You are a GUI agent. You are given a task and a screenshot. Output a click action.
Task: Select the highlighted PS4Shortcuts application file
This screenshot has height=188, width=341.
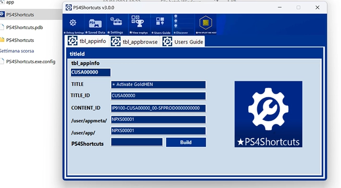[x=20, y=15]
